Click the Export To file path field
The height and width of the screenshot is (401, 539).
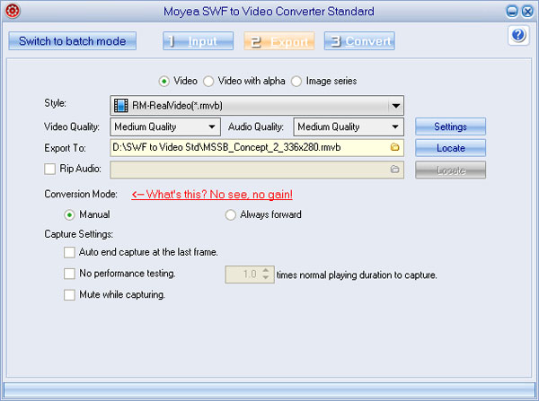[x=257, y=148]
